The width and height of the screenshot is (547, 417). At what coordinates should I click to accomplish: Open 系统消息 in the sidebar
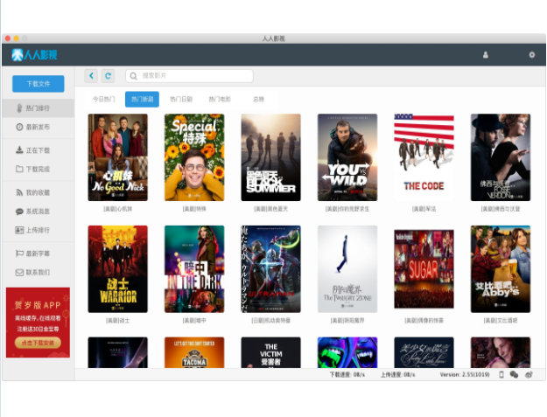click(38, 212)
